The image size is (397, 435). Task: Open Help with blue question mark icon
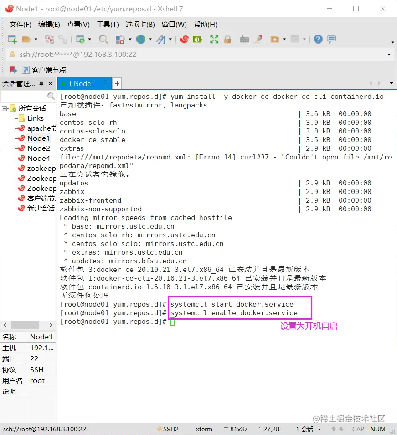click(x=318, y=39)
